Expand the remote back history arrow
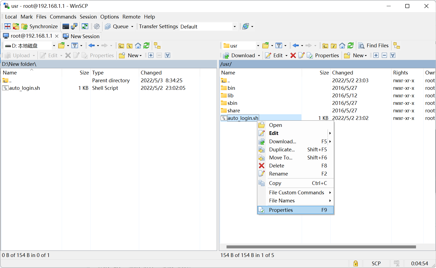This screenshot has height=268, width=436. 302,46
